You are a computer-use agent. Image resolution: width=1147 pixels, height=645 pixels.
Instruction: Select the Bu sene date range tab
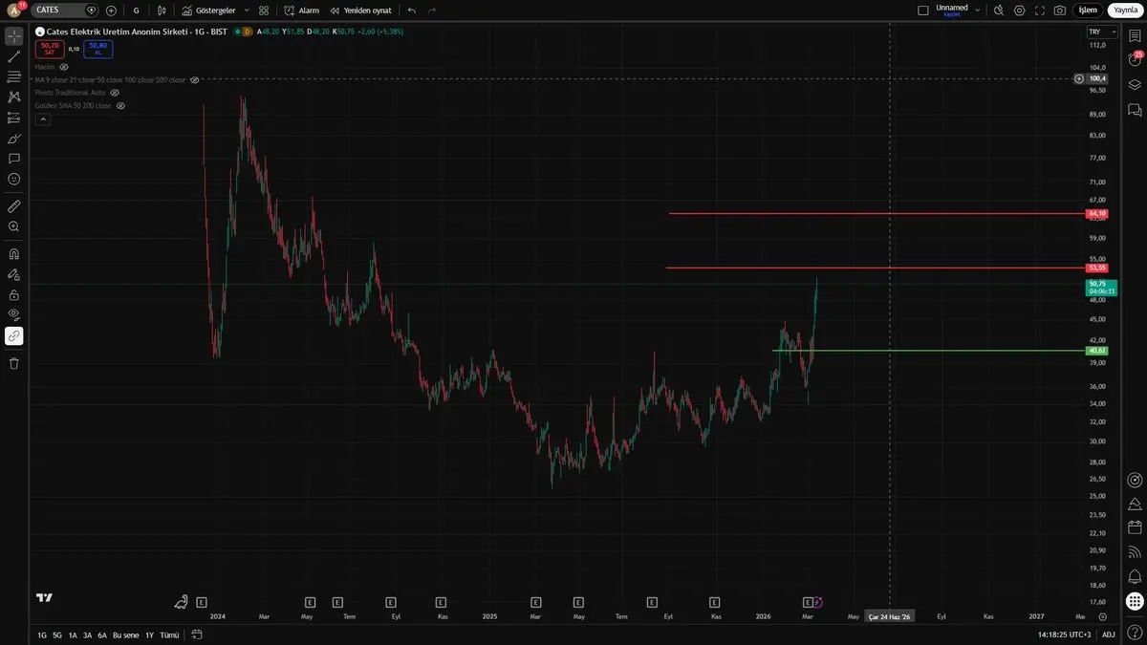pyautogui.click(x=125, y=634)
